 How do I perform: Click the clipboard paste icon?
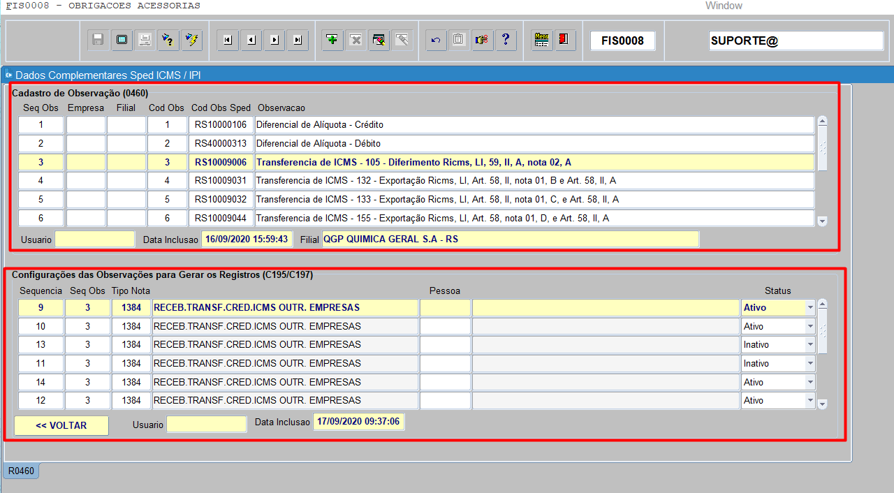tap(459, 40)
